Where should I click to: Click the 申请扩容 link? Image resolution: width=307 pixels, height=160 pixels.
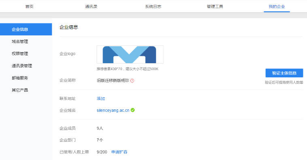(x=119, y=152)
